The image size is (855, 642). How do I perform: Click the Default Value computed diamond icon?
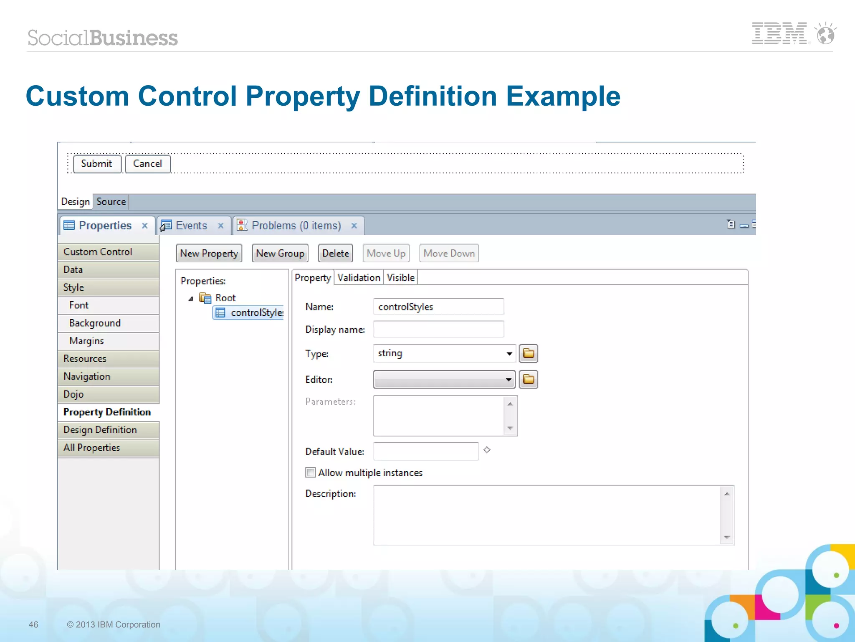coord(487,450)
